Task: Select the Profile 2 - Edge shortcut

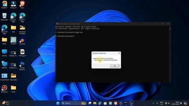Action: [x=22, y=18]
